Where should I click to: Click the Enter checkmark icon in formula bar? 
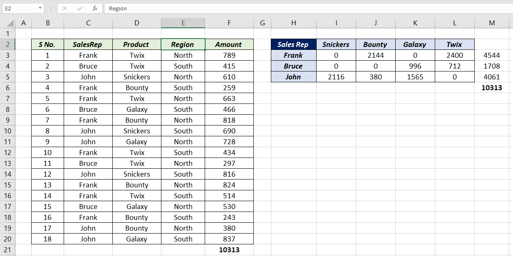point(80,8)
